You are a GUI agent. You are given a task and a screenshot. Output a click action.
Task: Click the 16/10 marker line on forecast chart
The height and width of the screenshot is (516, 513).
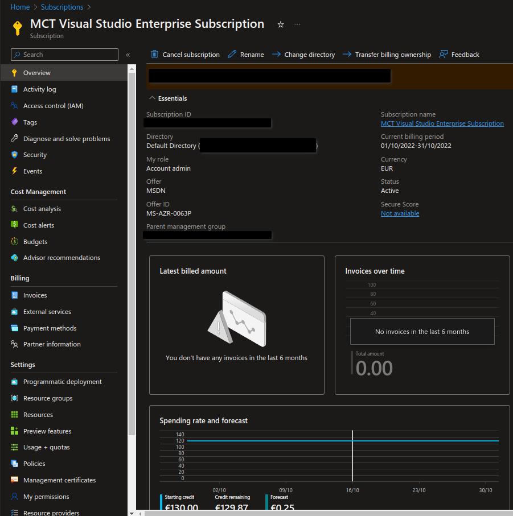click(x=352, y=456)
